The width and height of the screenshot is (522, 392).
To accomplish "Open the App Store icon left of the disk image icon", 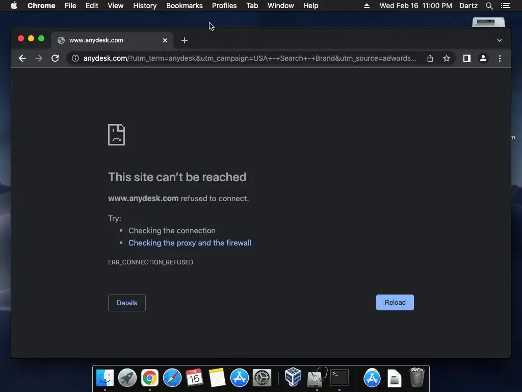I will coord(372,378).
